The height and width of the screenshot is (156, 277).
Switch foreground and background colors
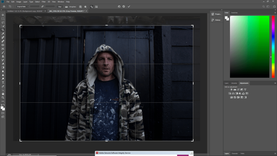4,105
